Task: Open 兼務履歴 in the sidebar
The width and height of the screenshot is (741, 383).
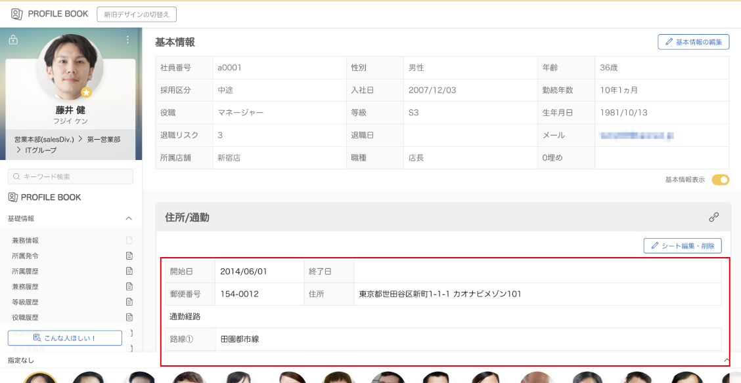Action: [25, 287]
